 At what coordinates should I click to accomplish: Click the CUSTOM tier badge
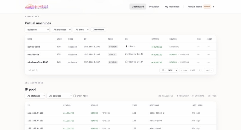pos(113,47)
